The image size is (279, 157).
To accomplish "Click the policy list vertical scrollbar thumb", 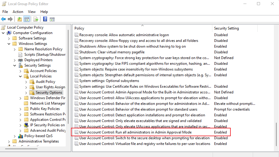I will pos(276,134).
